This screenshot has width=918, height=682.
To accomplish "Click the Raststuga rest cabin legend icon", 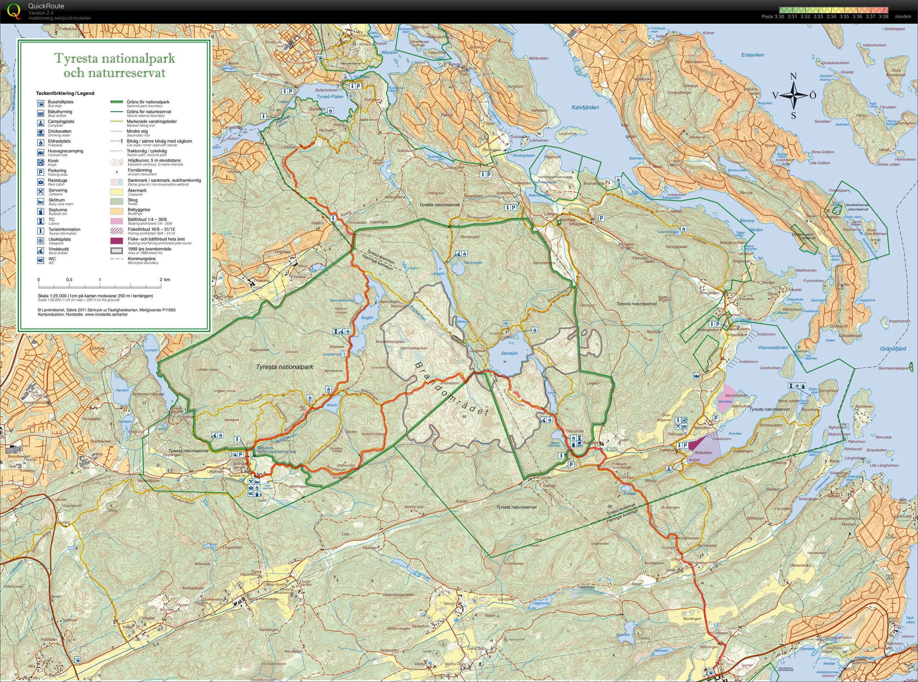I will pos(41,182).
